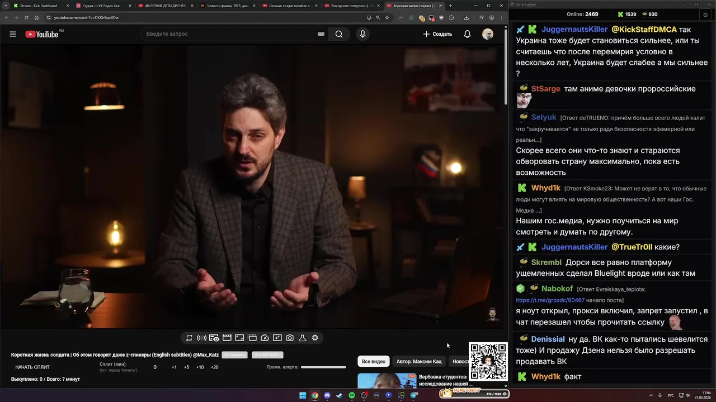Viewport: 716px width, 402px height.
Task: Click Denissial's username in chat
Action: (x=548, y=339)
